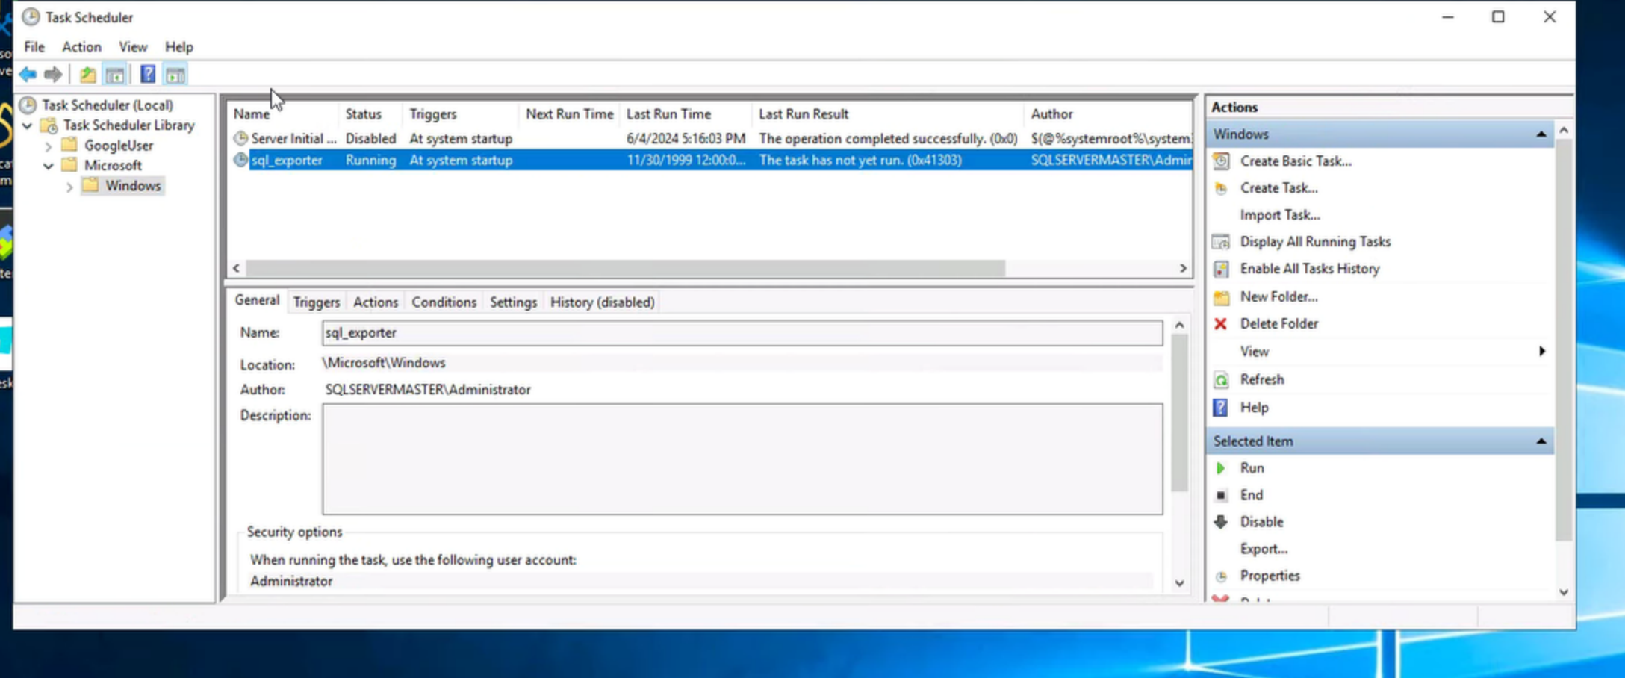Click the Server Initial task clock icon
This screenshot has width=1625, height=678.
(240, 138)
